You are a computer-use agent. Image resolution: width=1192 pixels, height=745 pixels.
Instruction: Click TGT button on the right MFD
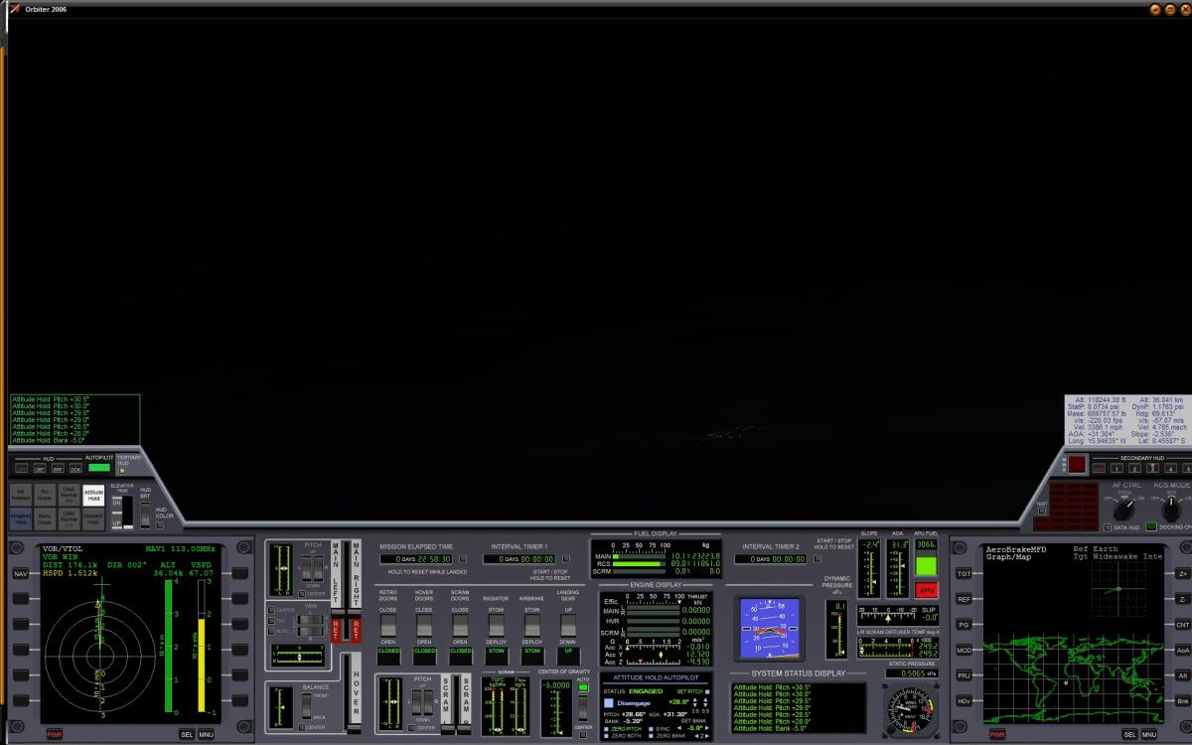pyautogui.click(x=964, y=573)
